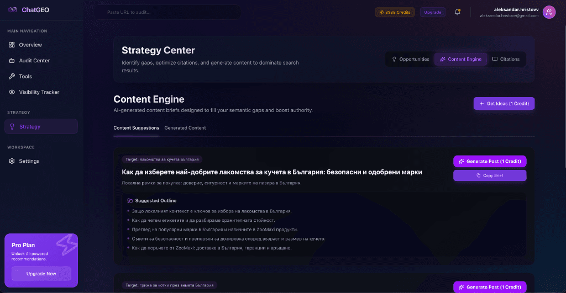Click the aleksandar.hristovv username
This screenshot has width=566, height=293.
click(x=516, y=9)
